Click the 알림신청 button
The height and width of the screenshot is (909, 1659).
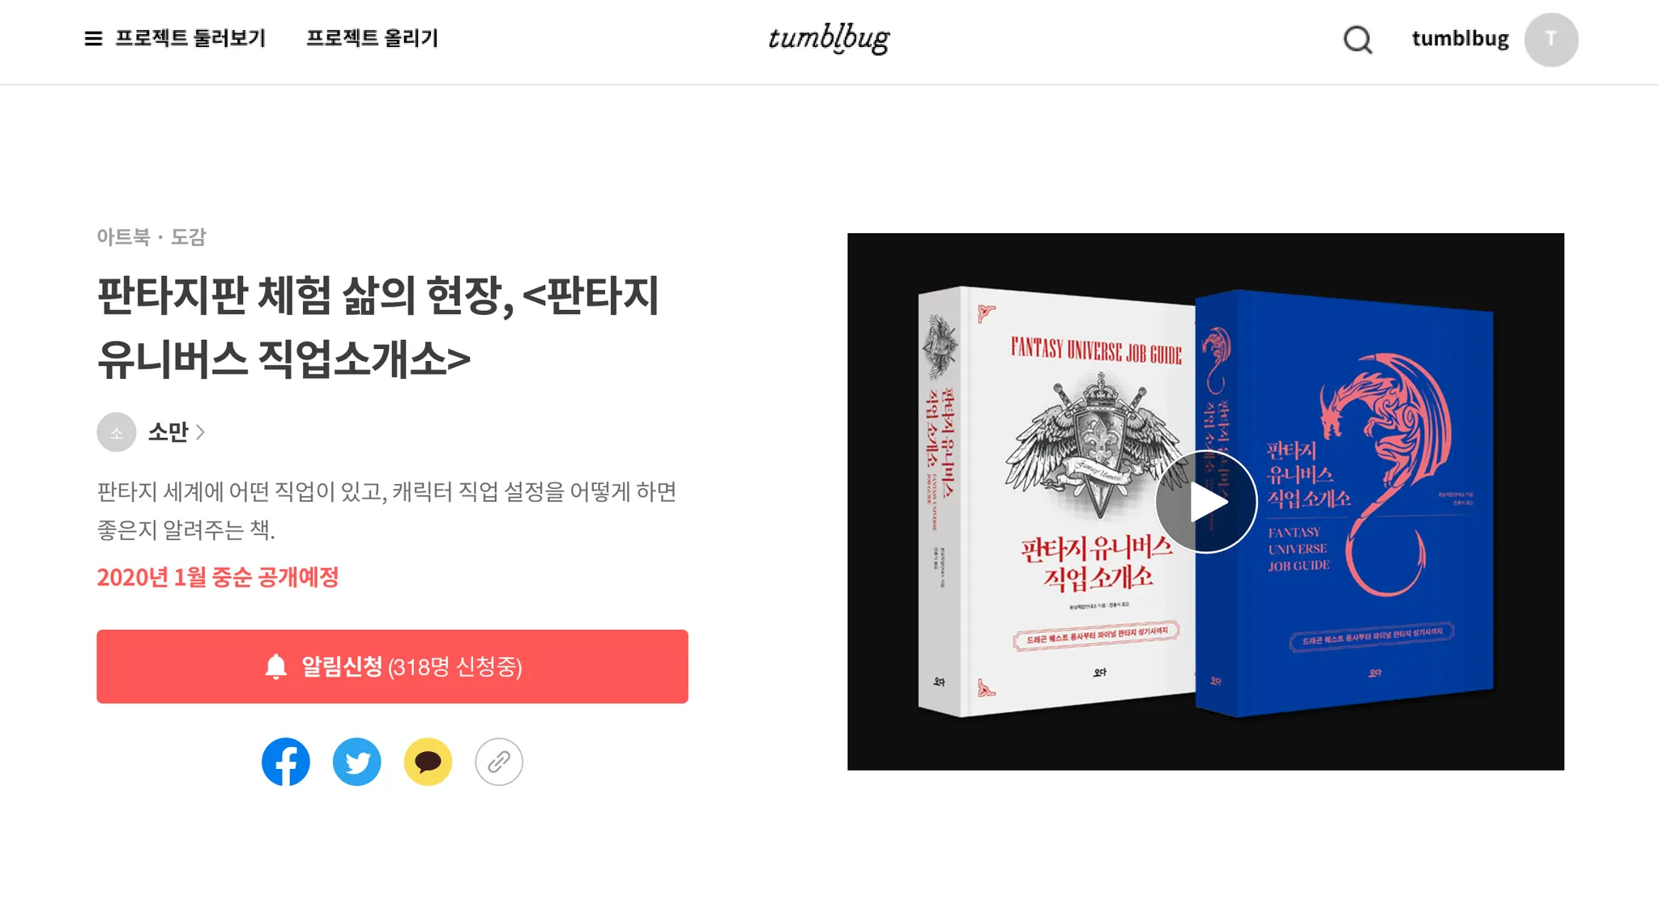tap(392, 666)
